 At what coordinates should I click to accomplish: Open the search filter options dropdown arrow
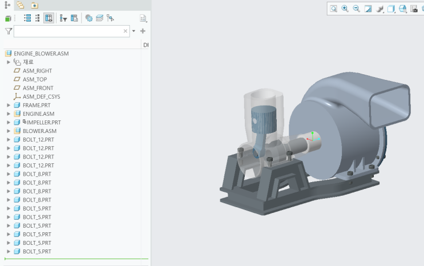(134, 31)
